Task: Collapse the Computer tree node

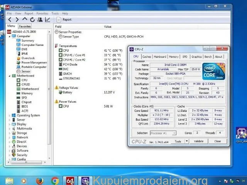Action: tap(9, 36)
